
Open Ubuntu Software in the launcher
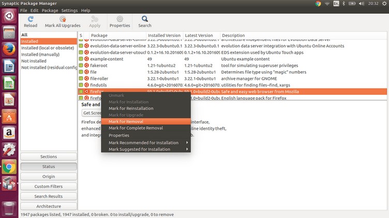pyautogui.click(x=9, y=116)
